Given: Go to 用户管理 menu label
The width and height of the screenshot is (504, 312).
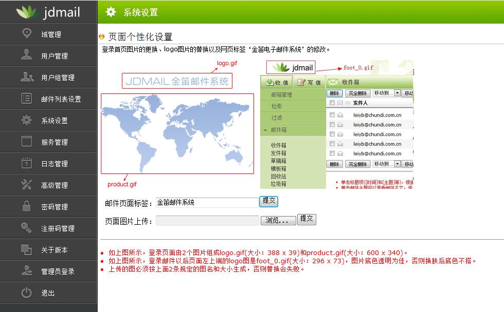Looking at the screenshot, I should pyautogui.click(x=55, y=56).
